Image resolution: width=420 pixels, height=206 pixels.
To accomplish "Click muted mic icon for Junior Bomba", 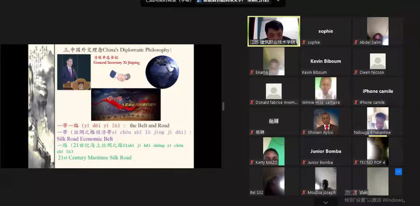I will pos(304,162).
